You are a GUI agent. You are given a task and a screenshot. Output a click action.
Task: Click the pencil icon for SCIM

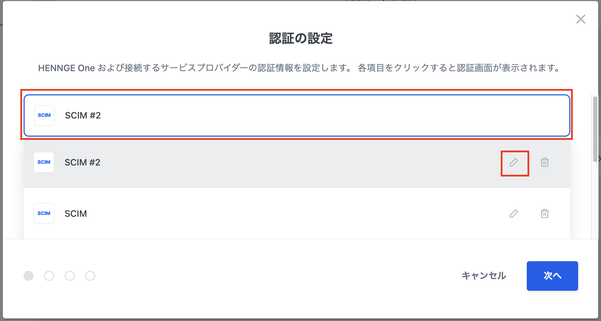(x=514, y=214)
